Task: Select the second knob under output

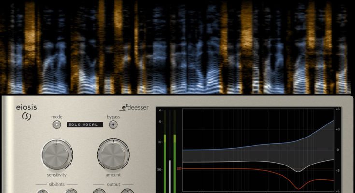Action: pyautogui.click(x=127, y=192)
